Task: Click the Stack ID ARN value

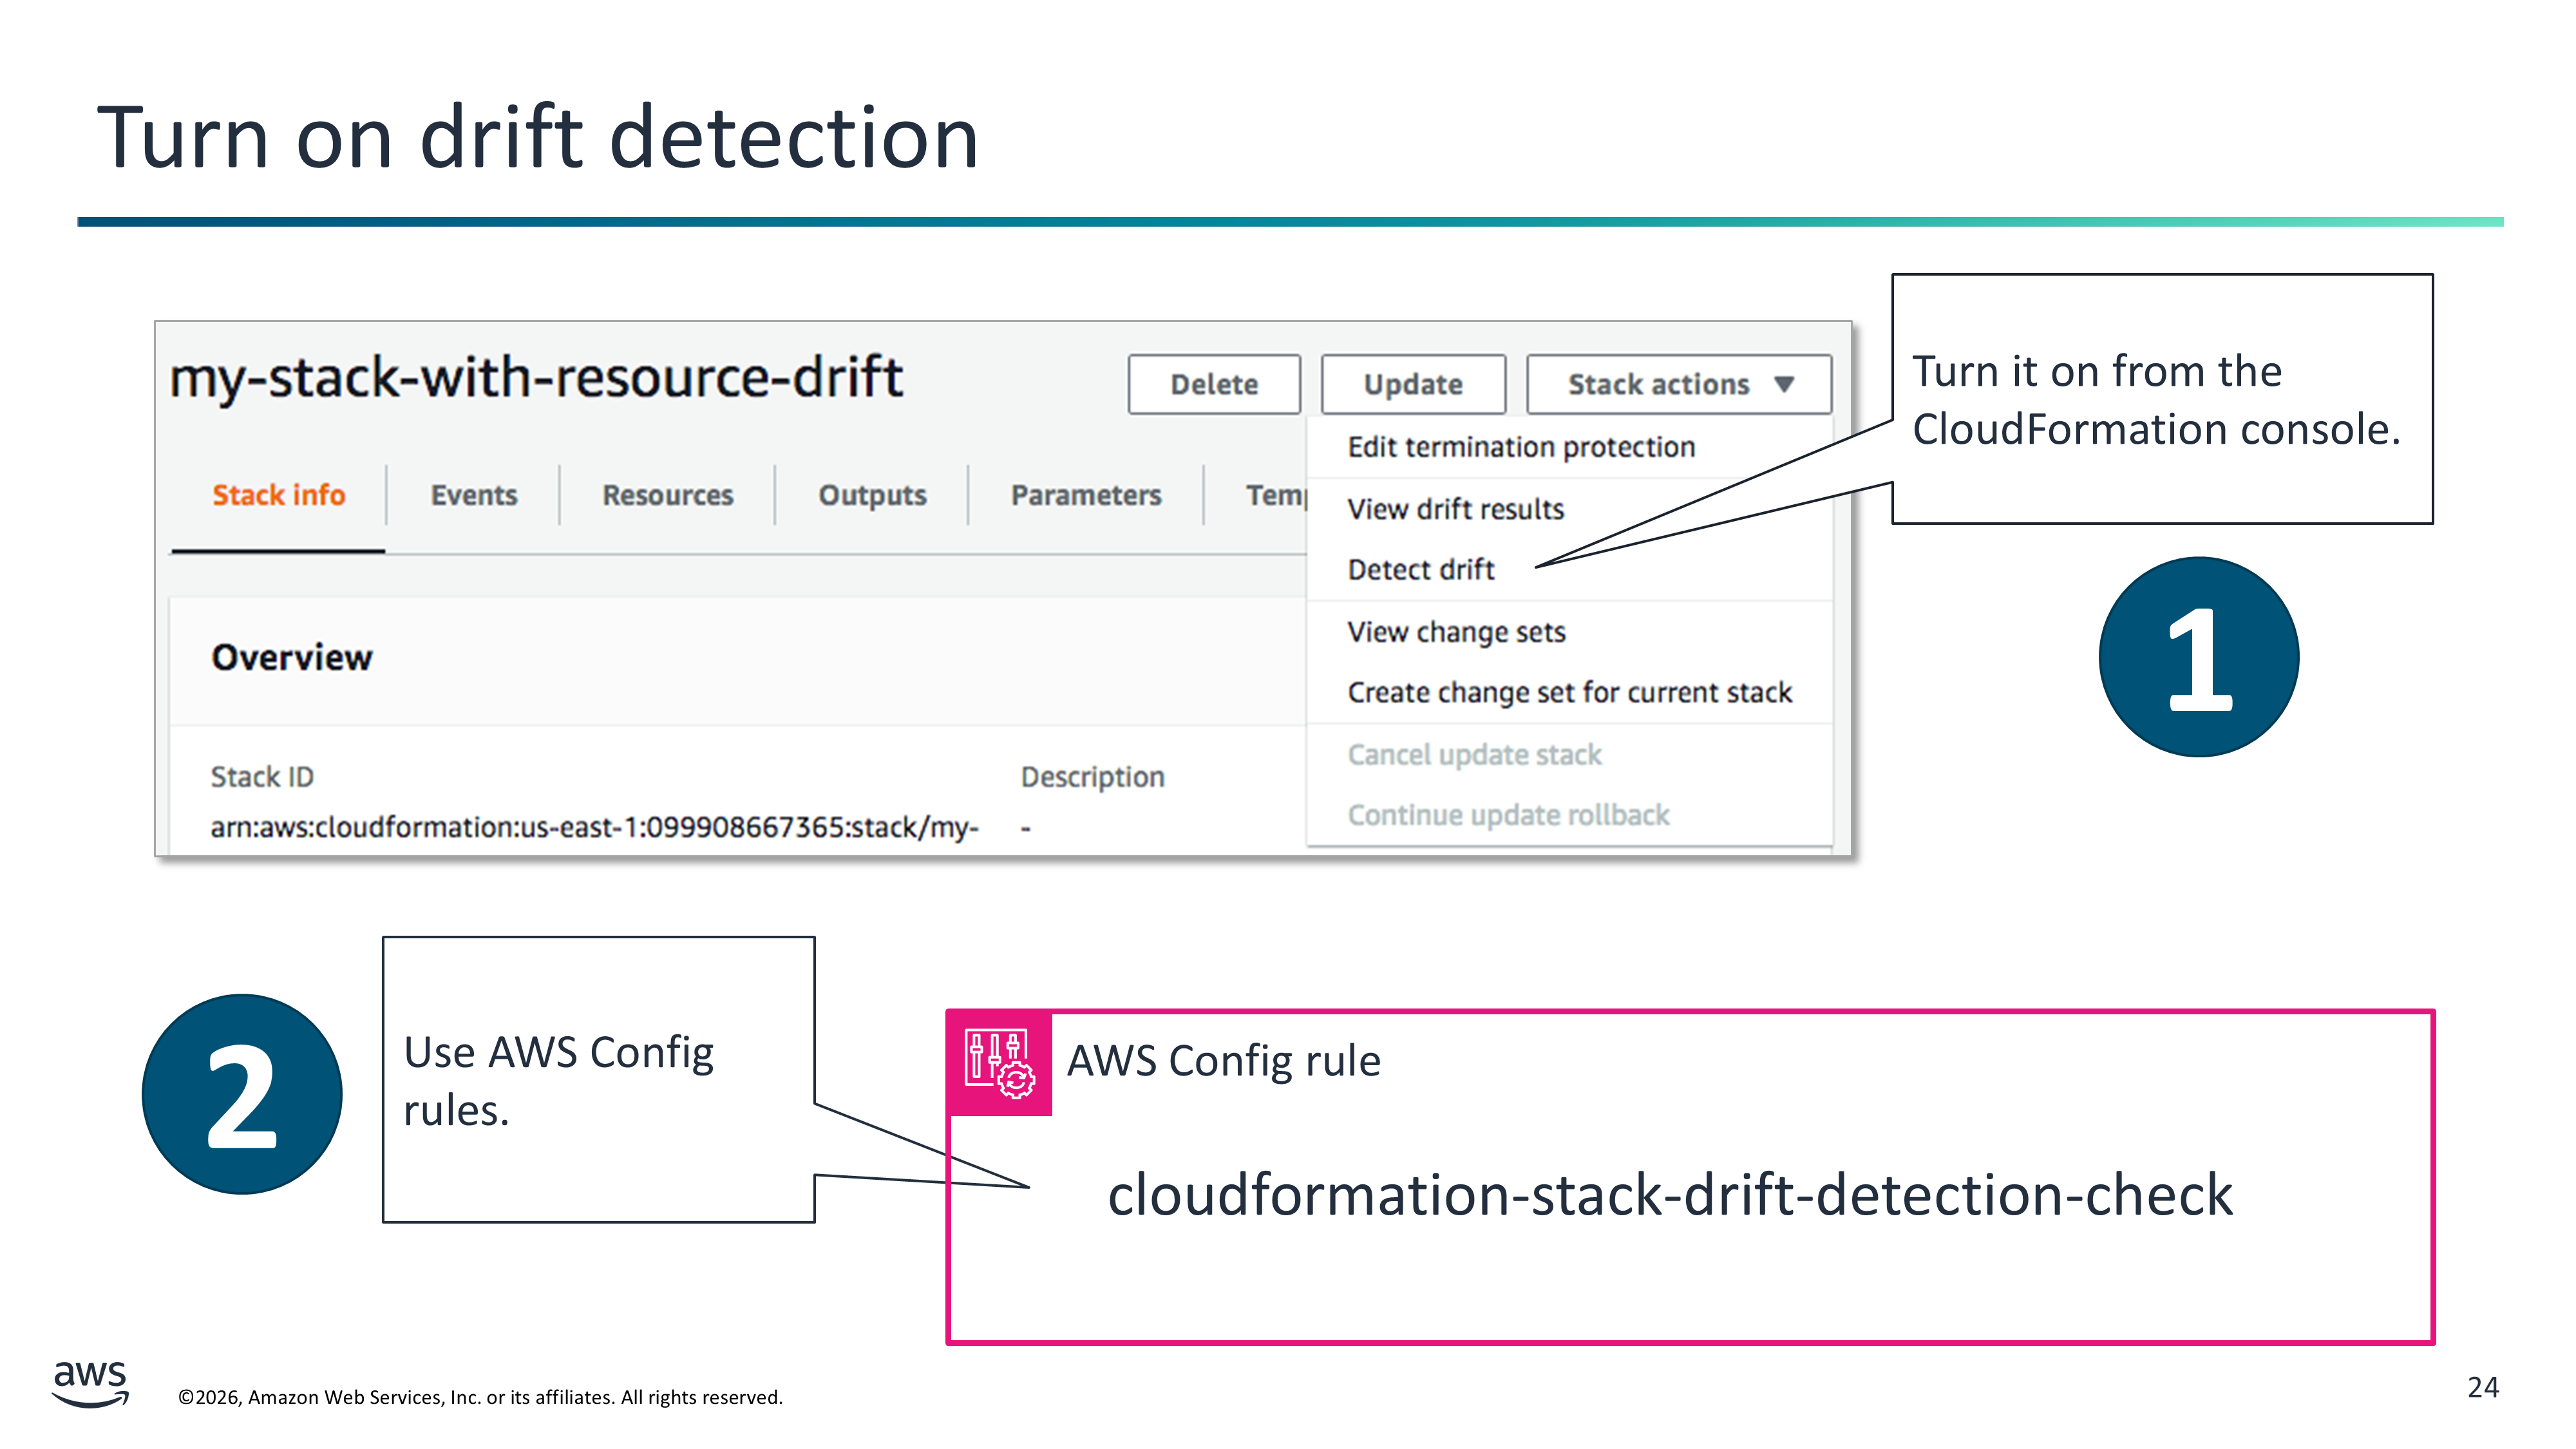Action: [594, 828]
